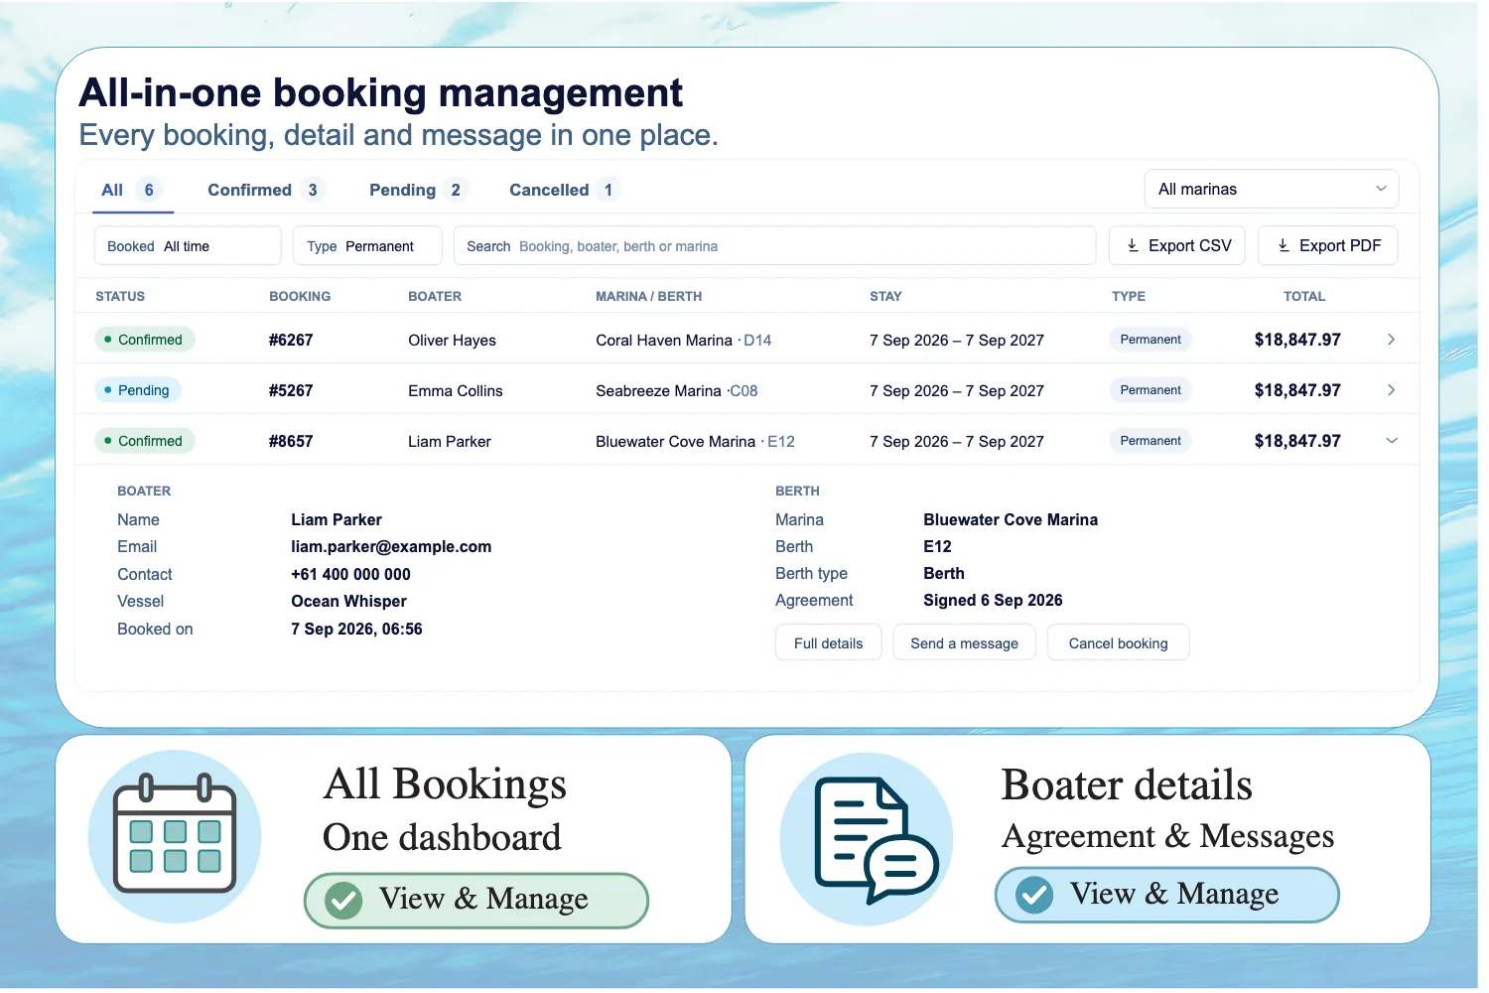Open the Booked All time filter

point(188,246)
